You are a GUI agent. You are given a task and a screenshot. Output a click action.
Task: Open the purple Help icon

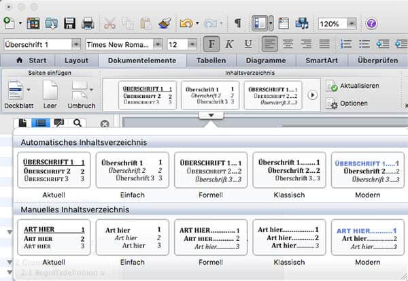pyautogui.click(x=371, y=23)
